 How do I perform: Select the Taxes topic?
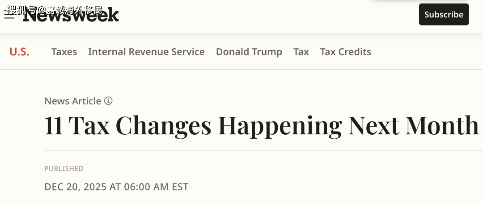[64, 52]
